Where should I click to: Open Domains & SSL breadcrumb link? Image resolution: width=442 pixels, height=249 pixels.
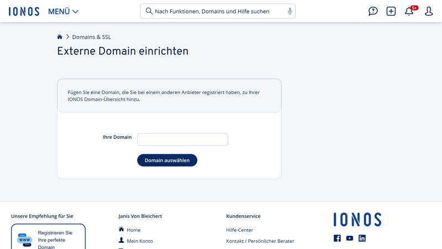(x=91, y=37)
